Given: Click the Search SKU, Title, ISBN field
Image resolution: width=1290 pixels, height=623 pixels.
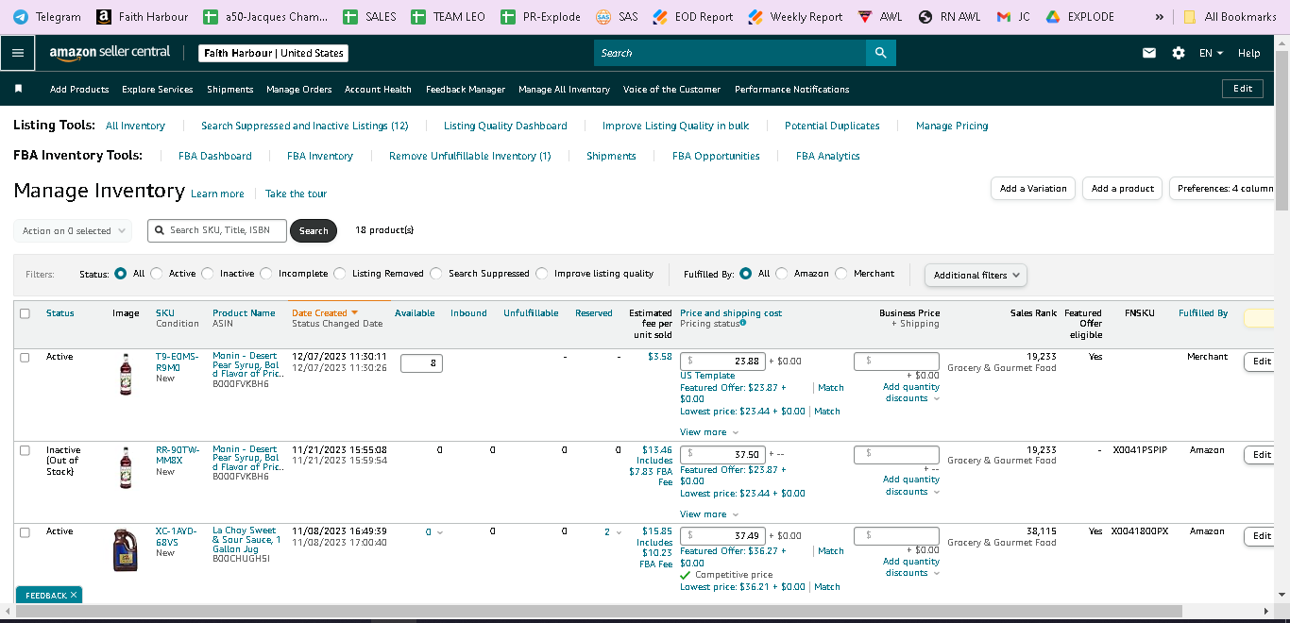Looking at the screenshot, I should tap(216, 230).
